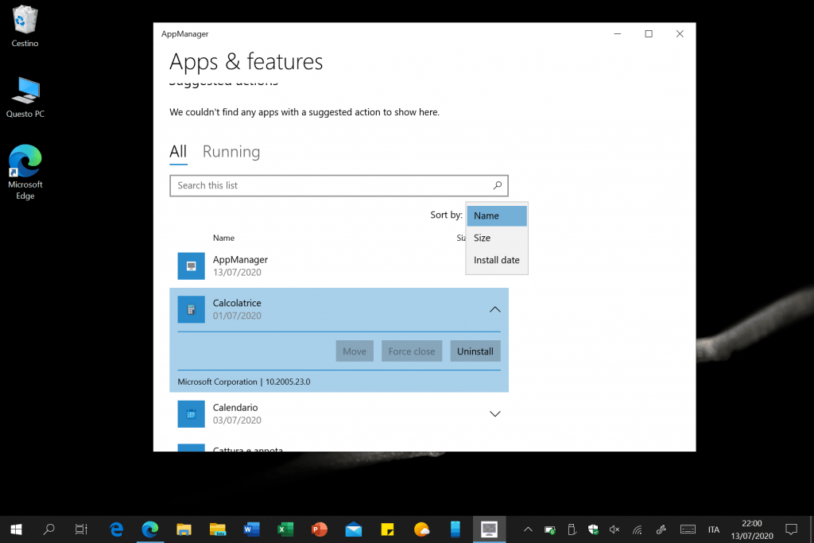
Task: Pick Name in the sort by list
Action: (x=486, y=215)
